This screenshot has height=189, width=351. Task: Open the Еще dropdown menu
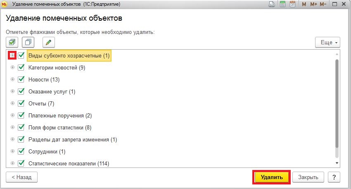click(x=327, y=42)
